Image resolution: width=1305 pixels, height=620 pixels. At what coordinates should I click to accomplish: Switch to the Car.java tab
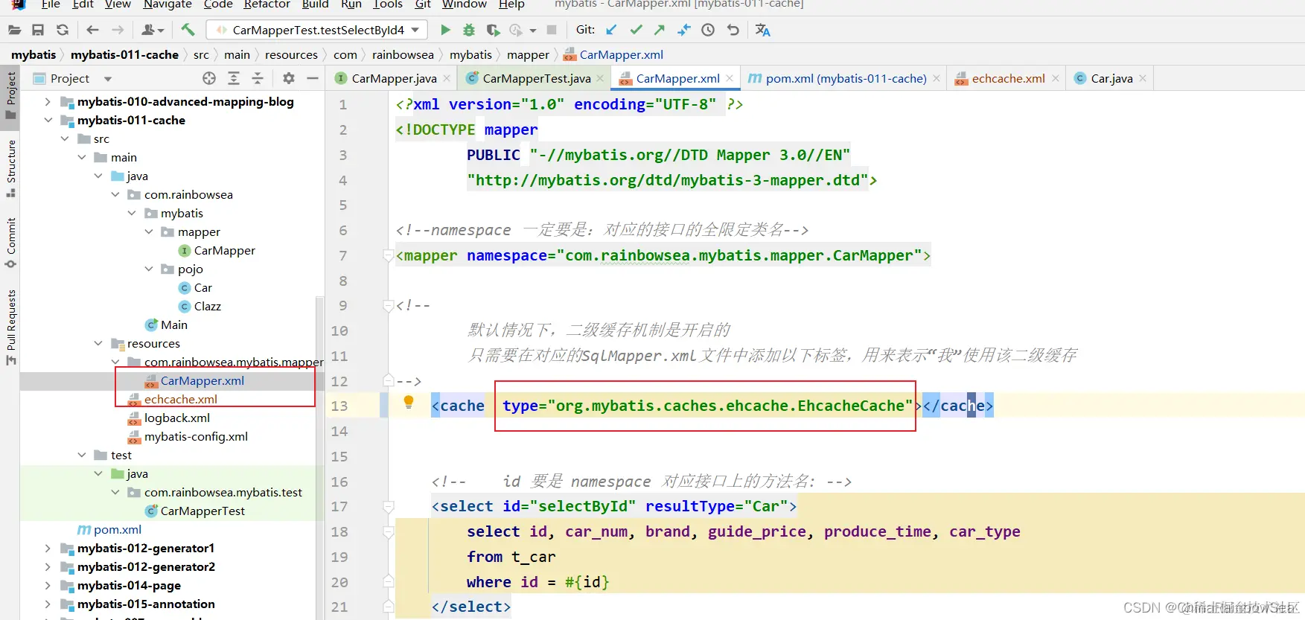(1111, 78)
